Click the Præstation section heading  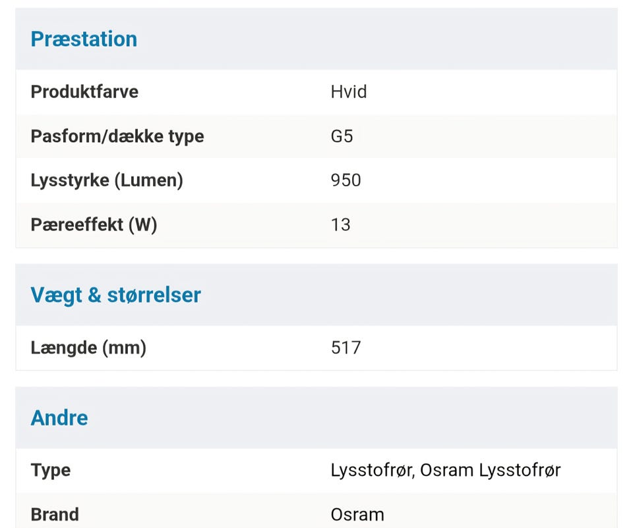coord(84,39)
